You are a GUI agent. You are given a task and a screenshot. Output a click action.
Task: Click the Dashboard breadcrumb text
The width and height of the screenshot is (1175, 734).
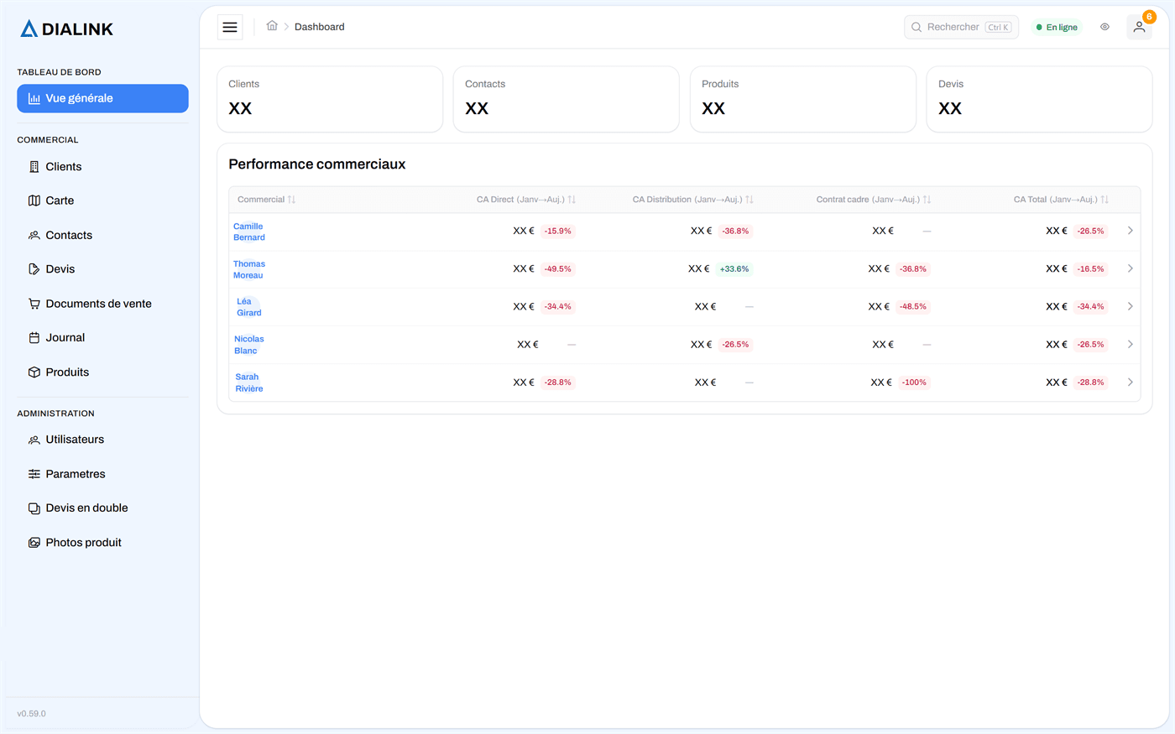pos(320,27)
